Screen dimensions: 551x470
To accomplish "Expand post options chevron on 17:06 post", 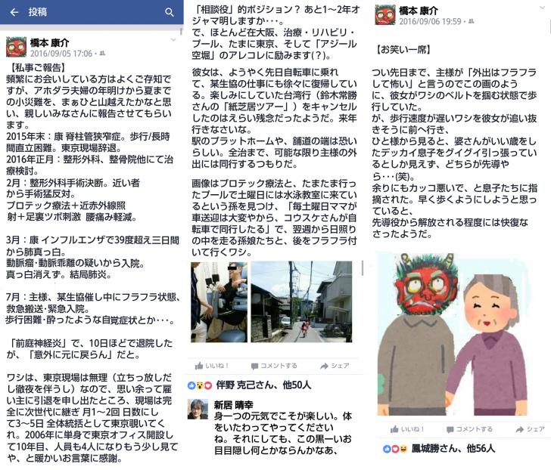I will point(173,40).
